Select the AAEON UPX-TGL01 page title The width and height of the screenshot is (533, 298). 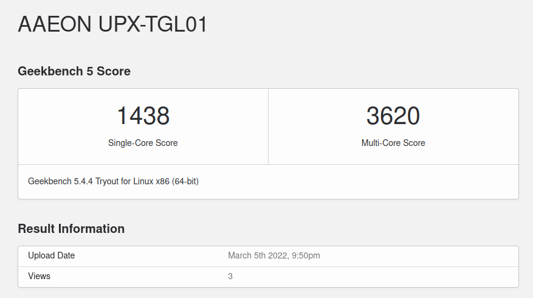coord(112,24)
